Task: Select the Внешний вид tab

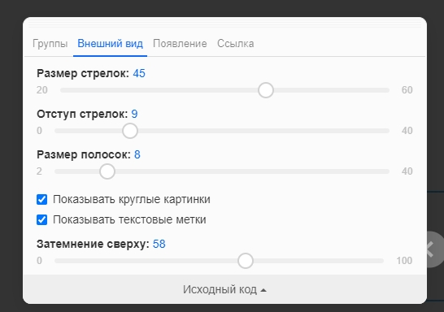Action: [110, 44]
